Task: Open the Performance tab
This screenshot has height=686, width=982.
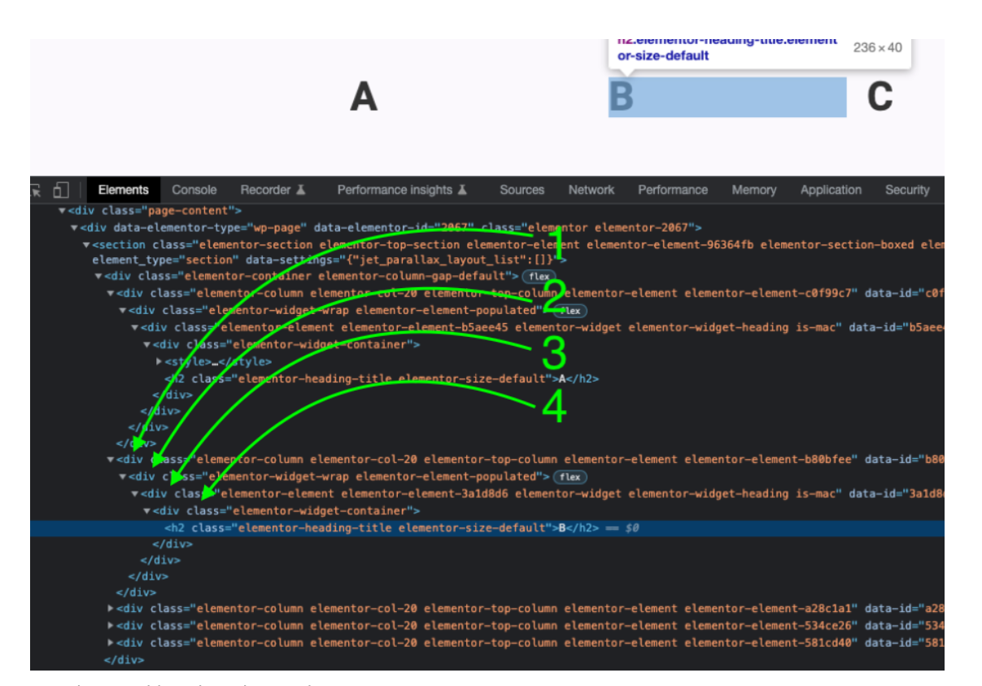Action: [673, 190]
